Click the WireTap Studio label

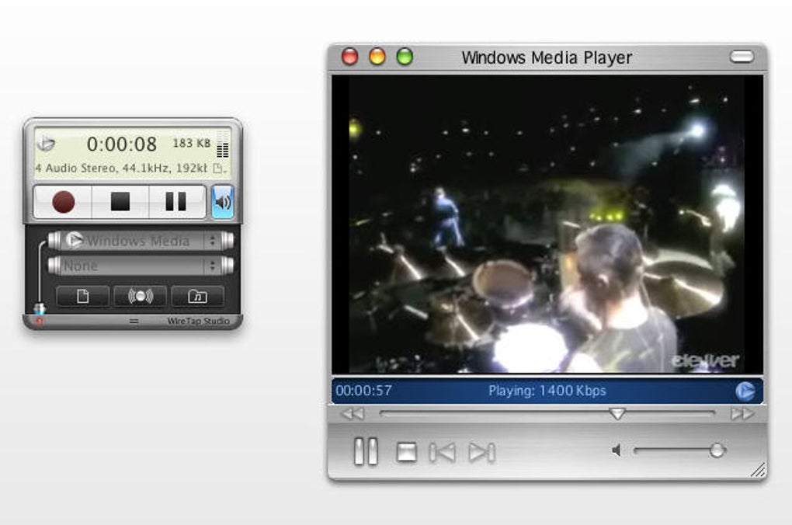pyautogui.click(x=199, y=321)
